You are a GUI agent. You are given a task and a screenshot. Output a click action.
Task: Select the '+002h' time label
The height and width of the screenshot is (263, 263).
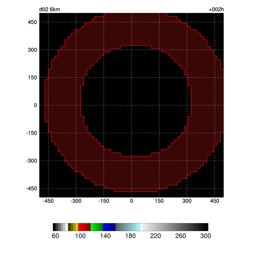(x=216, y=10)
